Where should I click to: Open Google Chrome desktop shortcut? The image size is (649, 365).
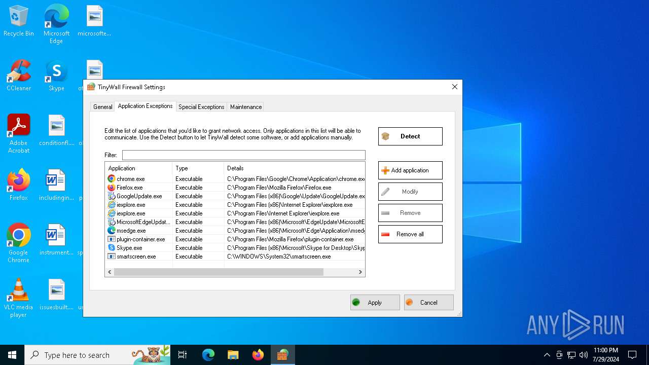(19, 243)
